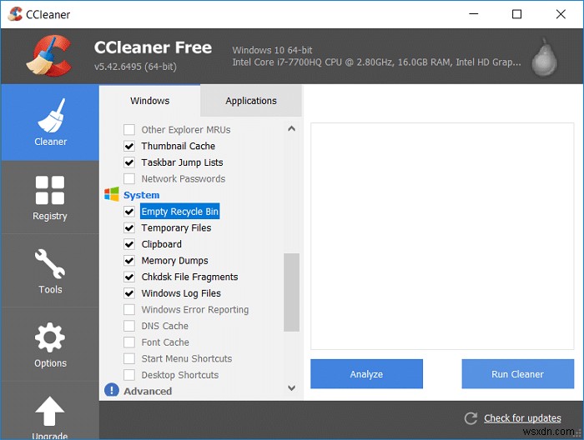
Task: Click the Run Cleaner button
Action: coord(518,374)
